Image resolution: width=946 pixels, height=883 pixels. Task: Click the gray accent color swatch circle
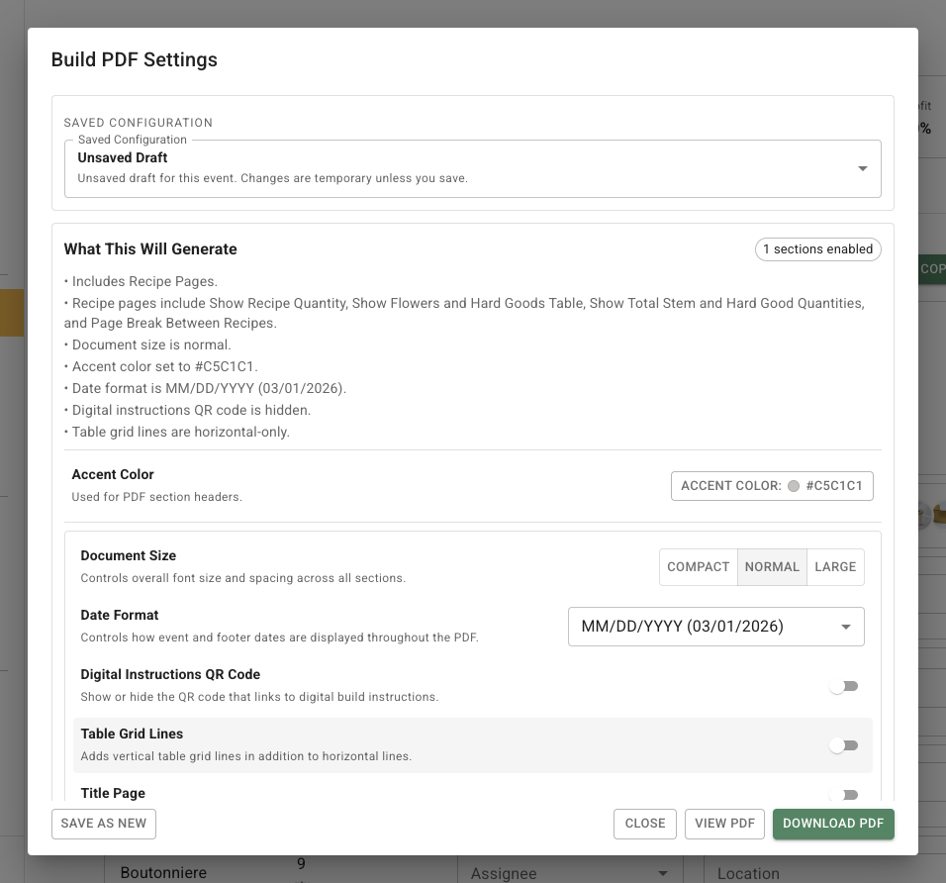(x=794, y=486)
